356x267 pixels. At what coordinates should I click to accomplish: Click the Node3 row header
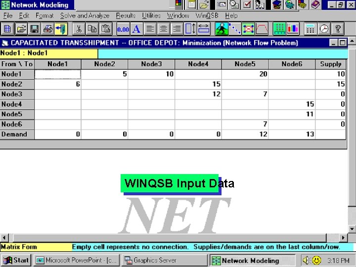point(17,94)
